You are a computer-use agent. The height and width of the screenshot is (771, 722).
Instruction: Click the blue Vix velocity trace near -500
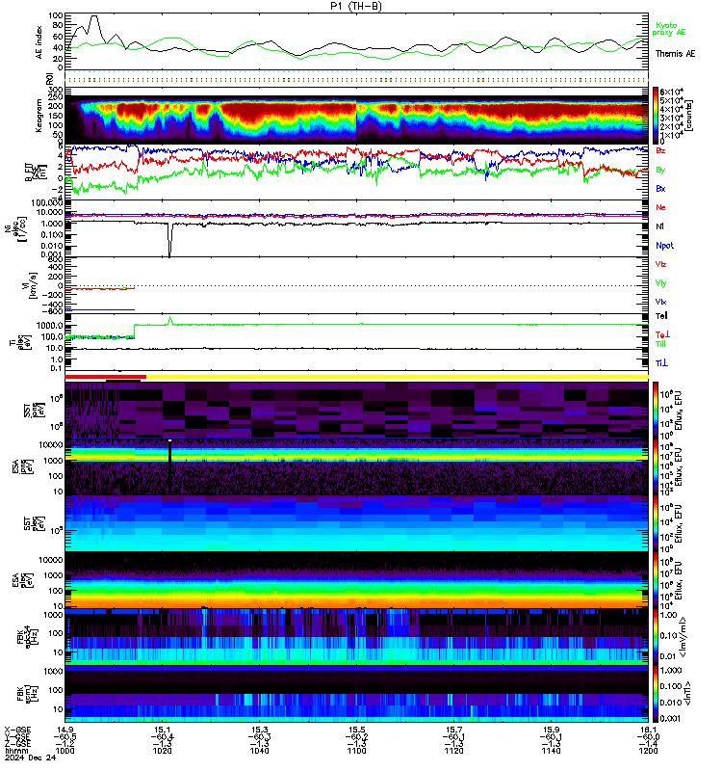coord(100,309)
